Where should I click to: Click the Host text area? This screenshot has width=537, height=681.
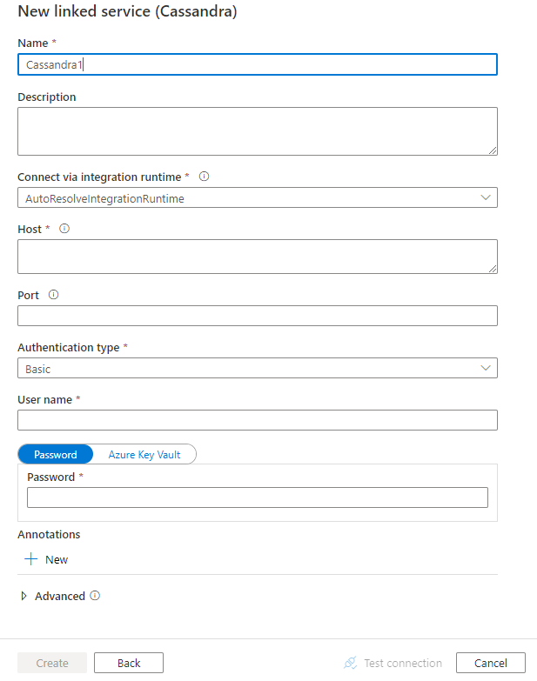[258, 257]
